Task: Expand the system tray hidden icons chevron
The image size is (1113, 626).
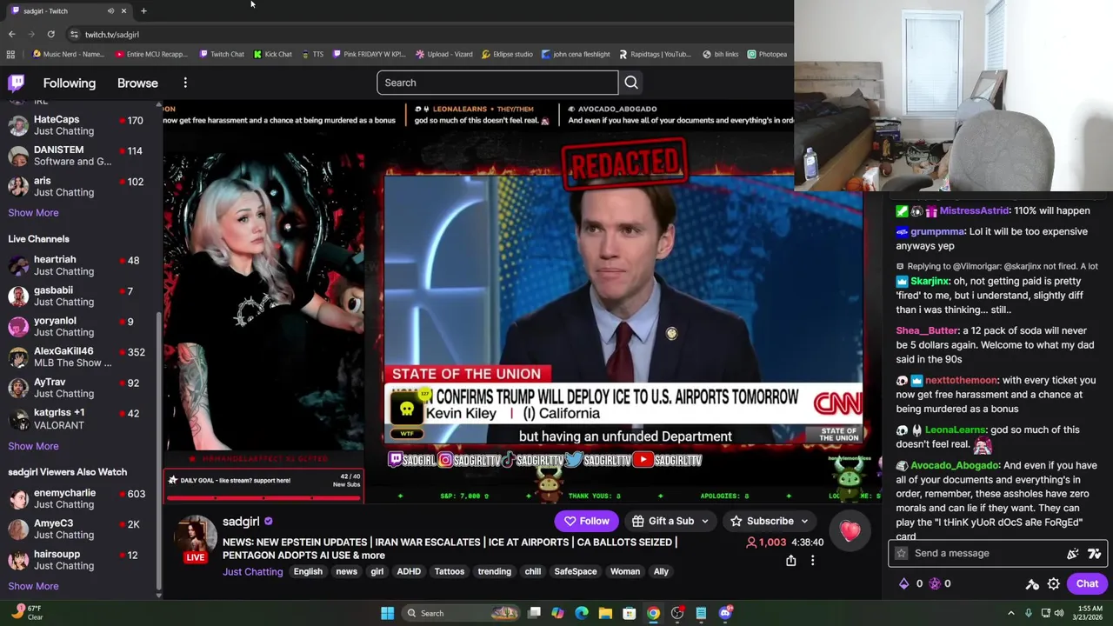Action: pos(1010,613)
